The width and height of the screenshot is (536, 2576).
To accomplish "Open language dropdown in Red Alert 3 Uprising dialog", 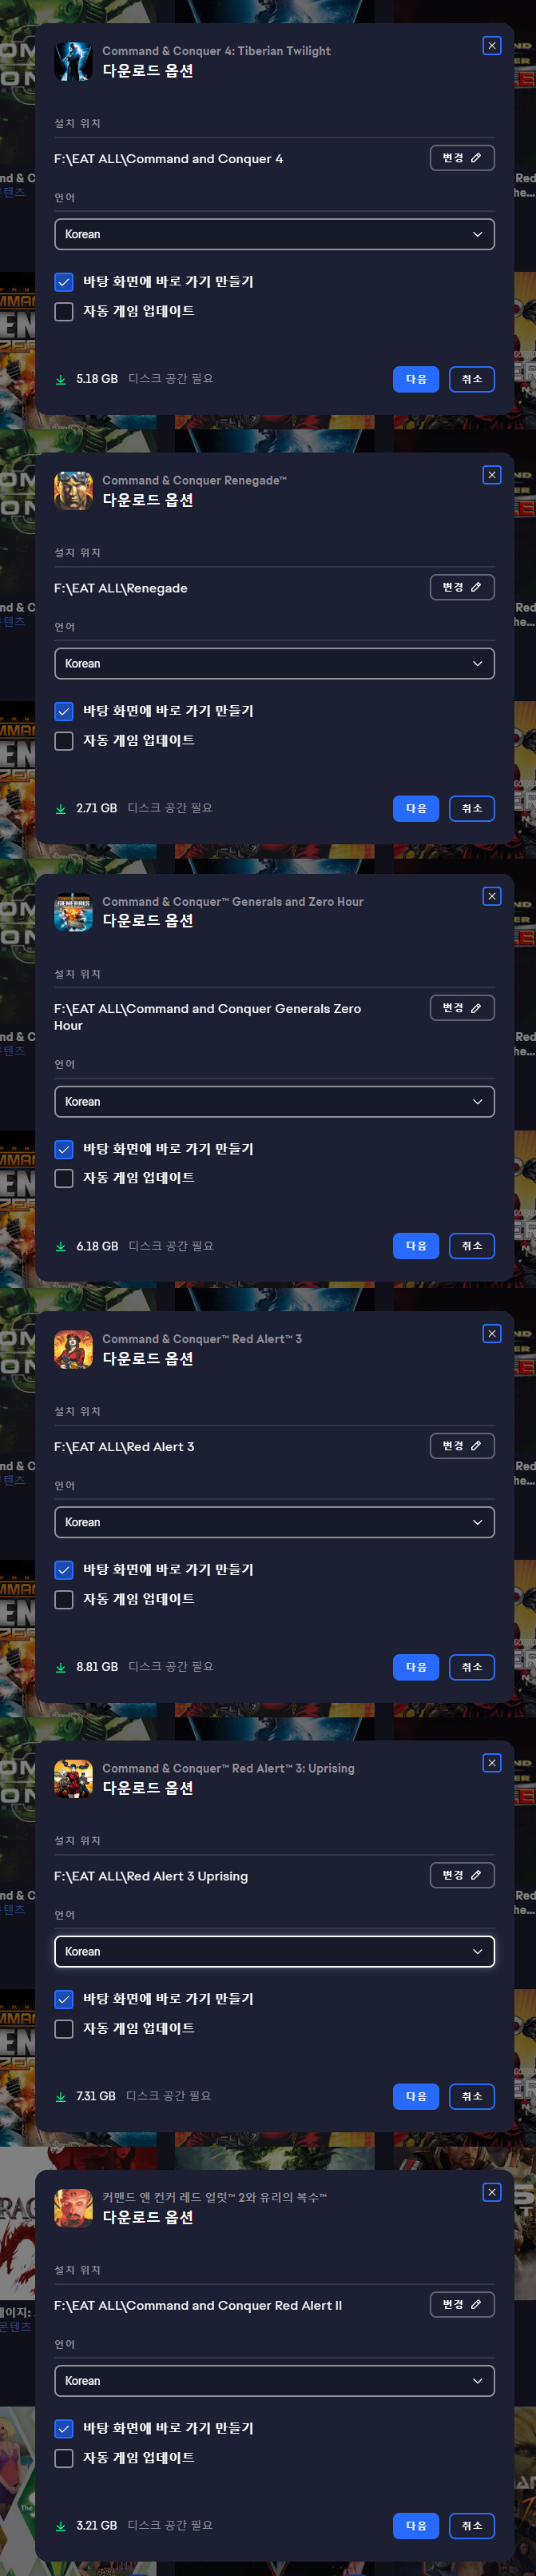I will tap(274, 1951).
